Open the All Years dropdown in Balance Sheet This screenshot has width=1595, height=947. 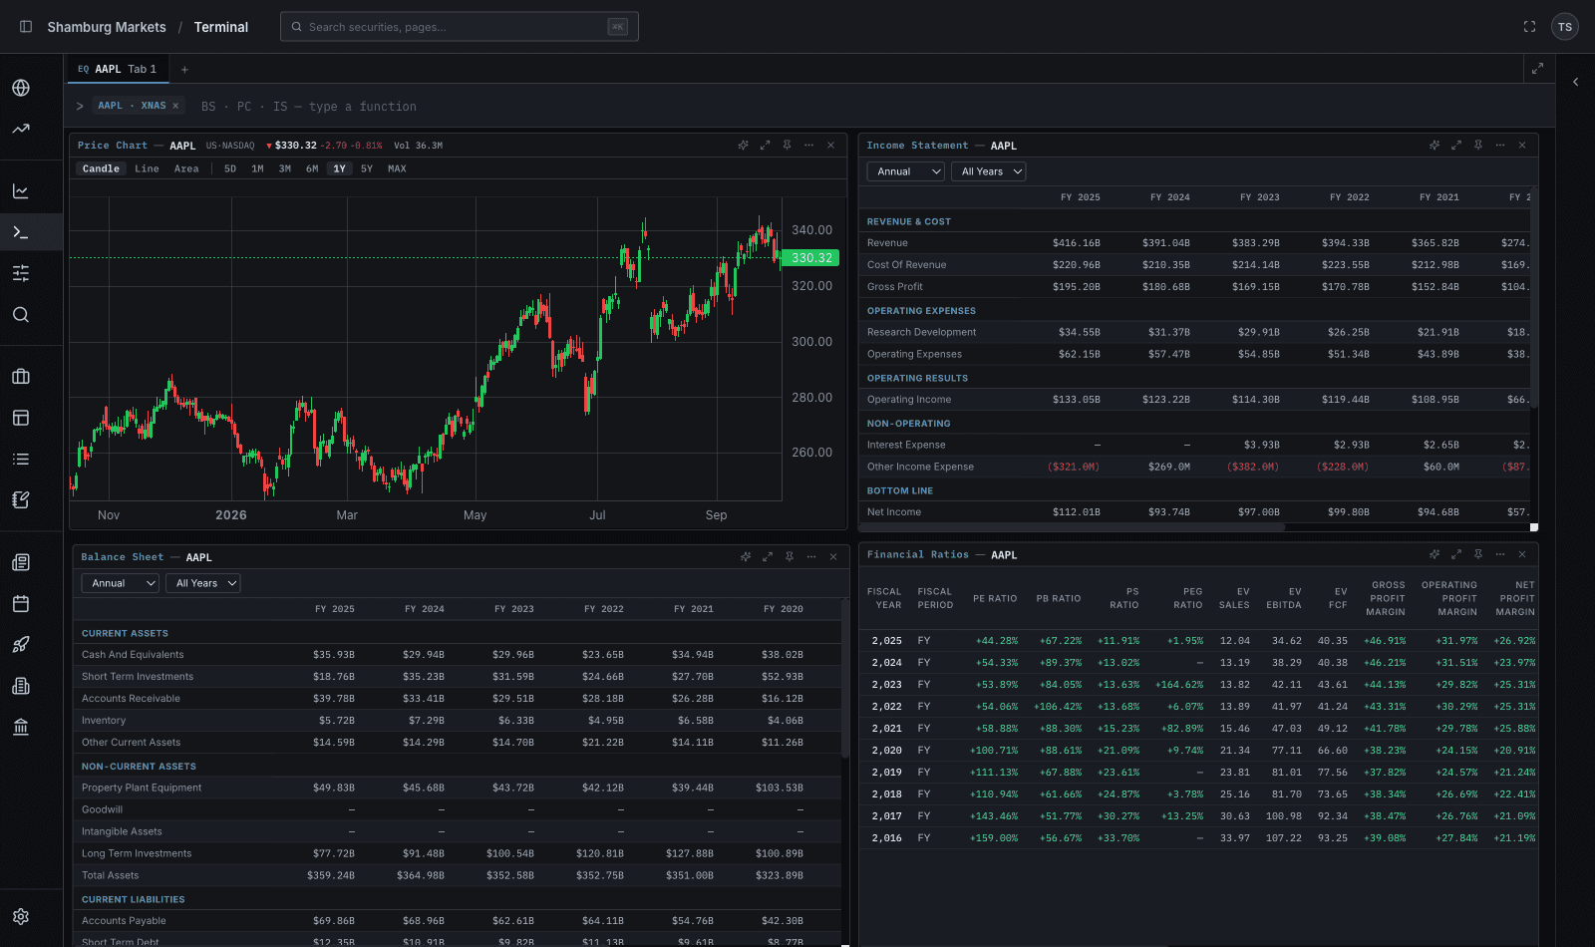[x=203, y=583]
